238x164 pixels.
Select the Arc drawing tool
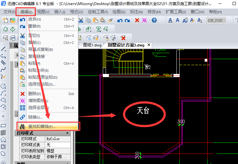pos(3,93)
